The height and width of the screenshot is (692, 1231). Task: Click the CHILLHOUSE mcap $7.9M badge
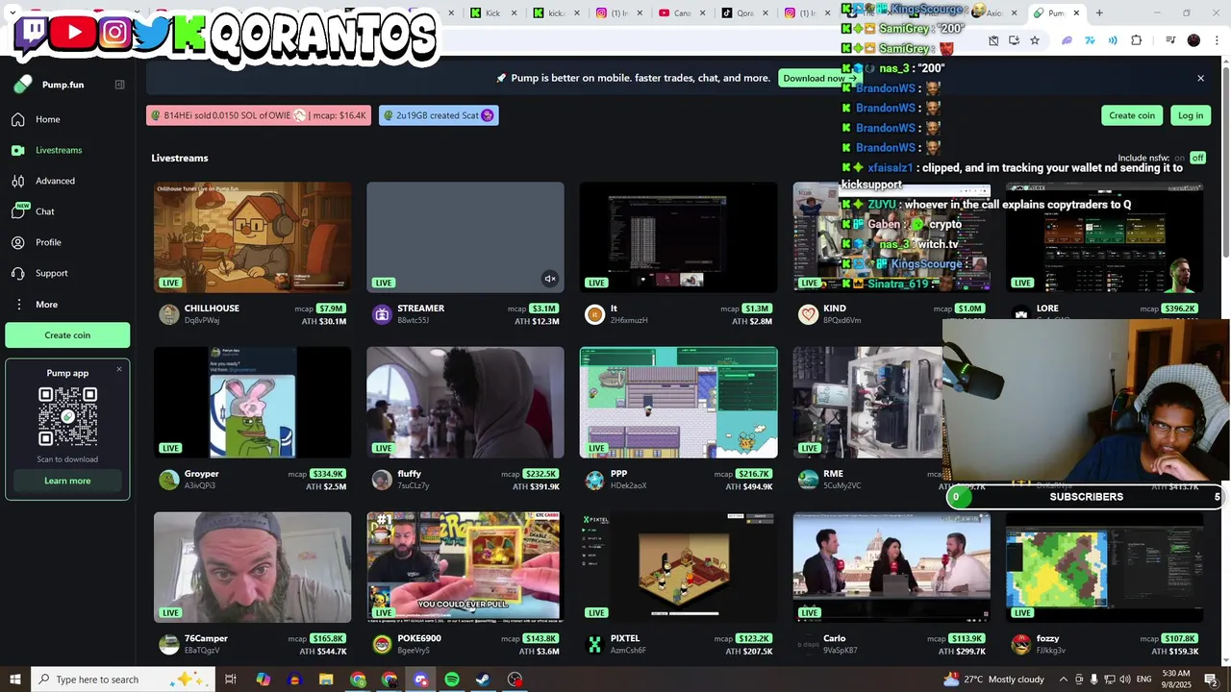point(331,309)
